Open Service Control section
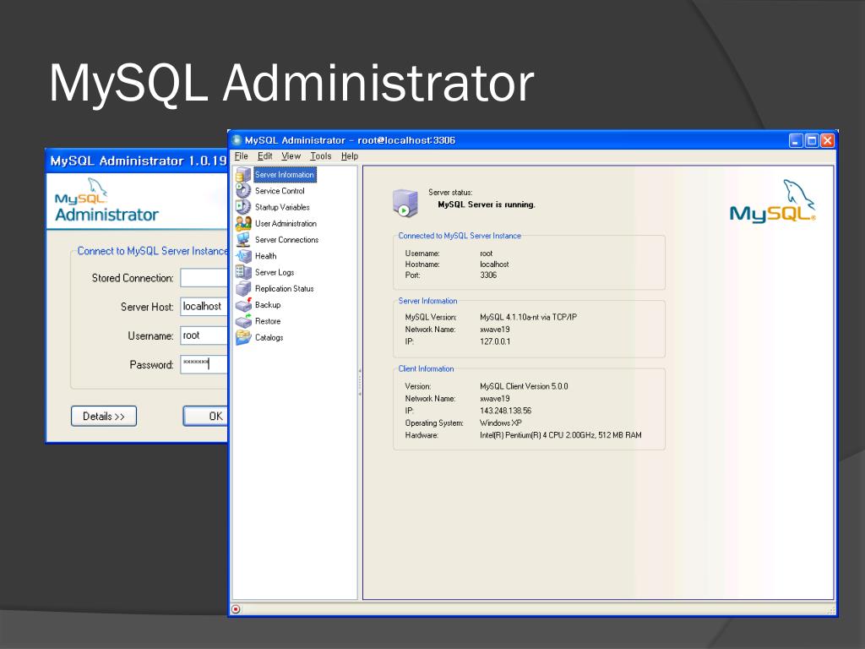 tap(280, 191)
